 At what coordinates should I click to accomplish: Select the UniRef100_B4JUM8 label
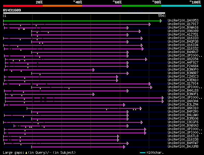pos(183,147)
